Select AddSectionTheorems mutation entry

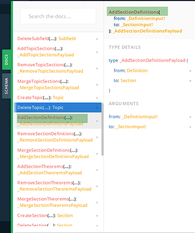(40, 166)
